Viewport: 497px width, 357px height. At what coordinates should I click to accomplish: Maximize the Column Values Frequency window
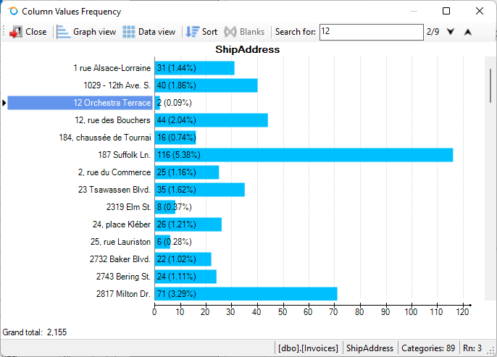tap(446, 12)
